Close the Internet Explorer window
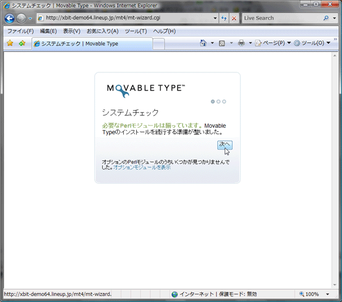This screenshot has width=342, height=302. pos(330,4)
